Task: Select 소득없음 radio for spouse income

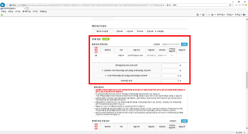Action: click(156, 31)
